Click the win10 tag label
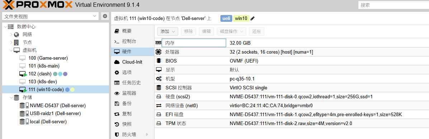The width and height of the screenshot is (429, 139). point(241,19)
